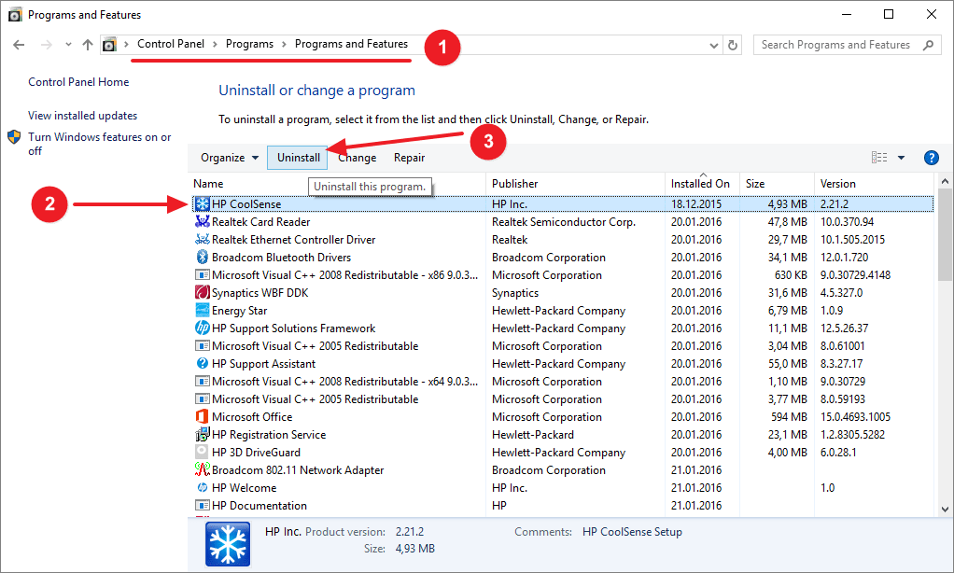
Task: Click the Search Programs and Features field
Action: pyautogui.click(x=847, y=45)
